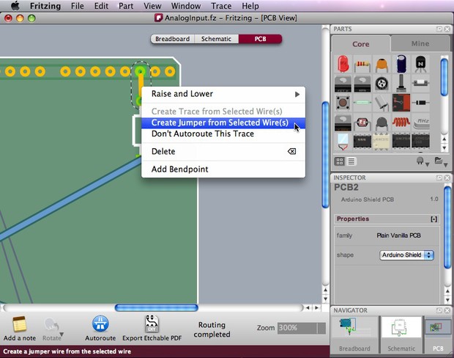Click the Zoom 300% slider
The image size is (454, 358).
302,328
